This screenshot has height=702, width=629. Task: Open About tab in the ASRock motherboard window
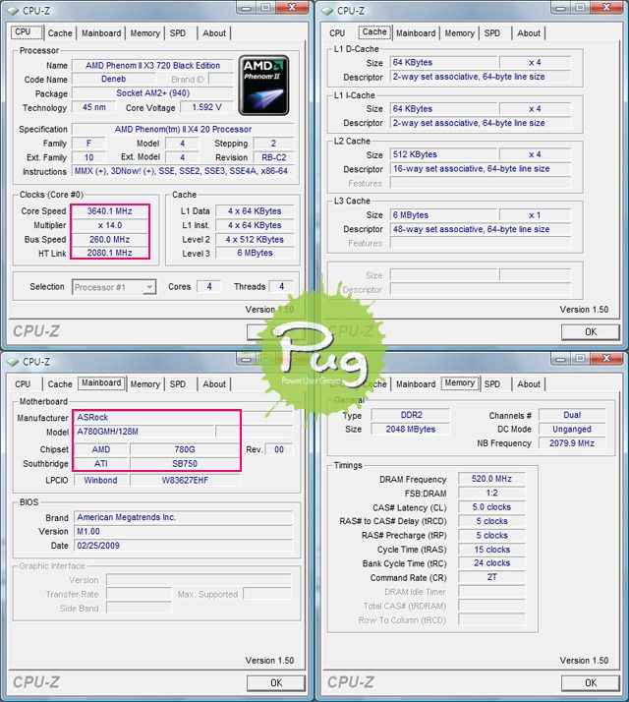coord(214,384)
